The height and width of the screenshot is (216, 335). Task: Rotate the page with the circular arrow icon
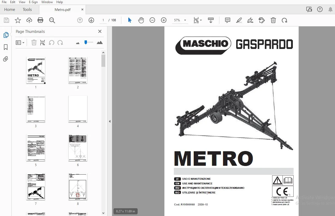pyautogui.click(x=285, y=20)
